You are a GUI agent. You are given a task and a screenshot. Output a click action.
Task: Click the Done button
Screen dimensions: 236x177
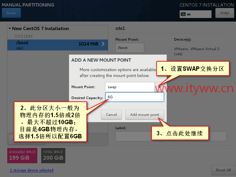(x=11, y=13)
